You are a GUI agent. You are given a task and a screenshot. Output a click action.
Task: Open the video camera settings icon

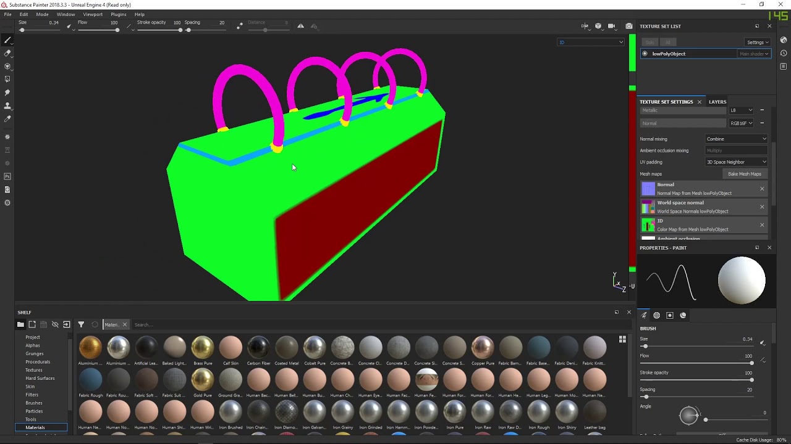[x=611, y=26]
